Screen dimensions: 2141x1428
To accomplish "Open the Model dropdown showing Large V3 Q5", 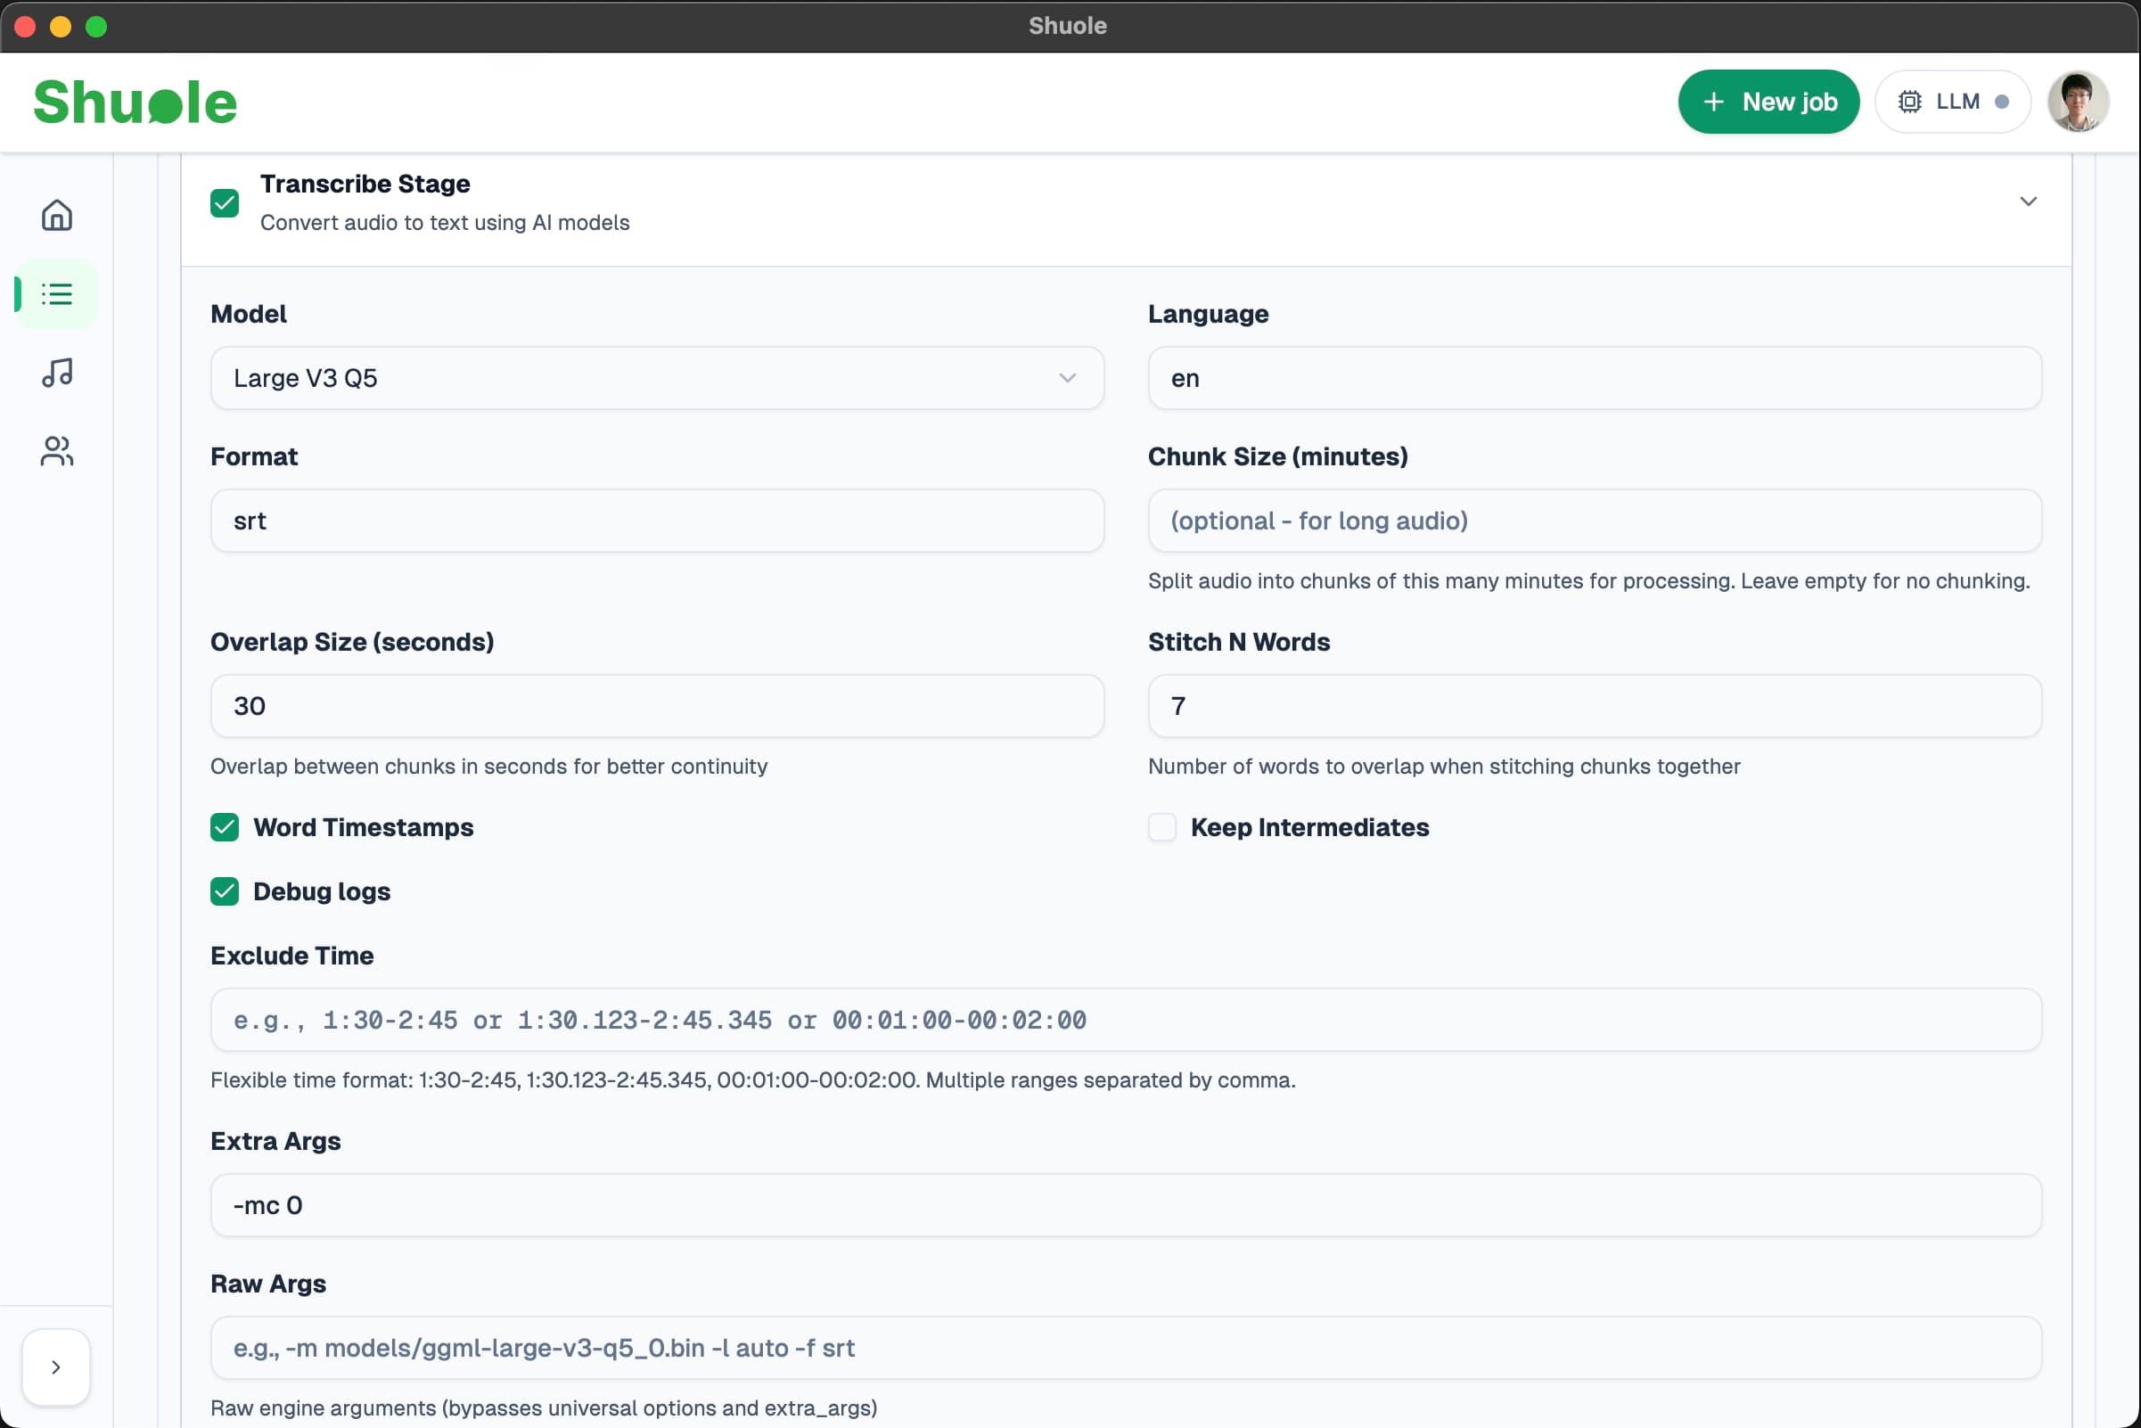I will (x=657, y=378).
